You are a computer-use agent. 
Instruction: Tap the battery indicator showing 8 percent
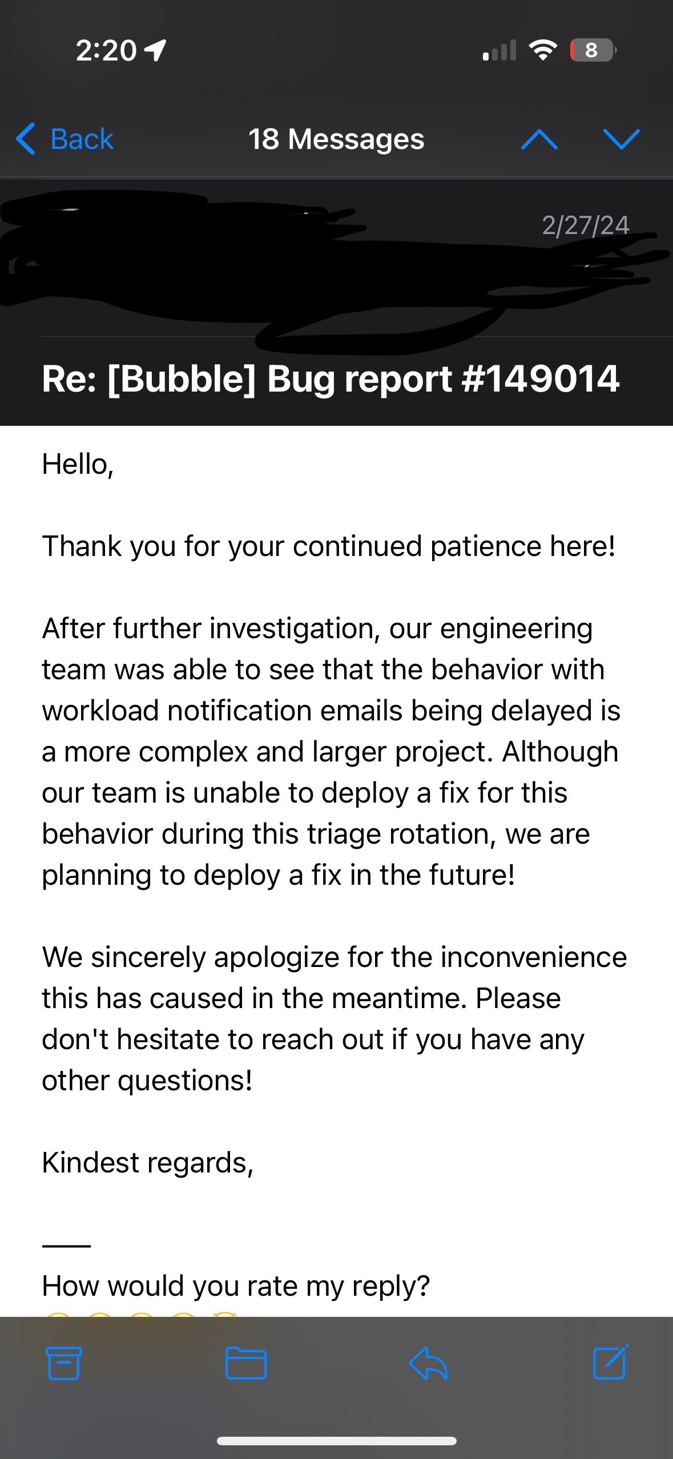tap(591, 51)
